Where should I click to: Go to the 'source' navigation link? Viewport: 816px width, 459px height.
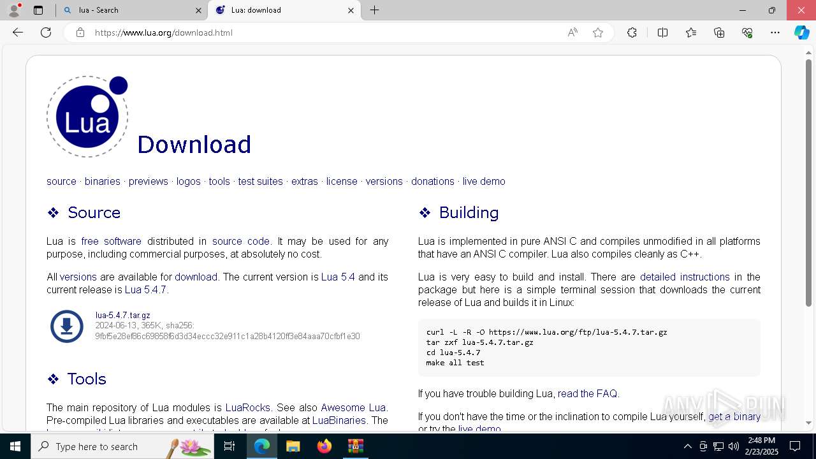(61, 182)
